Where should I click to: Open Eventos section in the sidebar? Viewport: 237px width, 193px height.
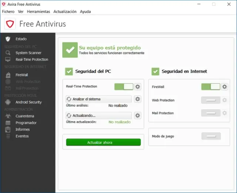click(x=22, y=136)
